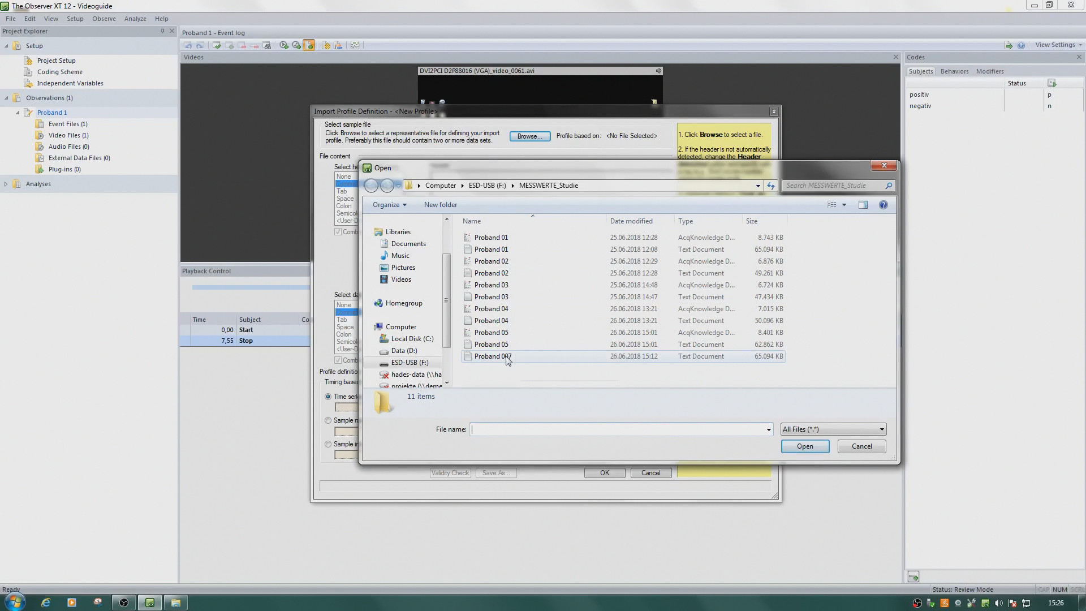This screenshot has width=1086, height=611.
Task: Click Cancel in the Import Profile Definition dialog
Action: [650, 473]
